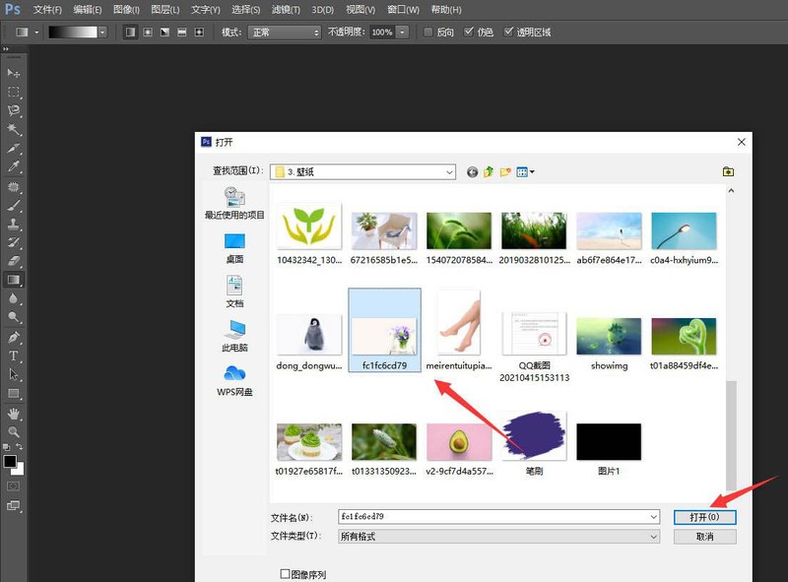Go back to previous folder in dialog
The height and width of the screenshot is (582, 788).
472,172
